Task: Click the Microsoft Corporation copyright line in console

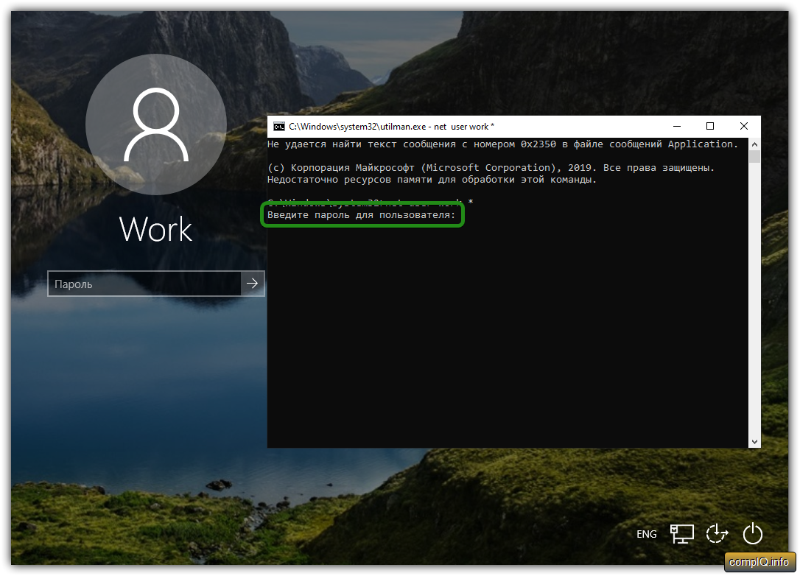Action: coord(491,168)
